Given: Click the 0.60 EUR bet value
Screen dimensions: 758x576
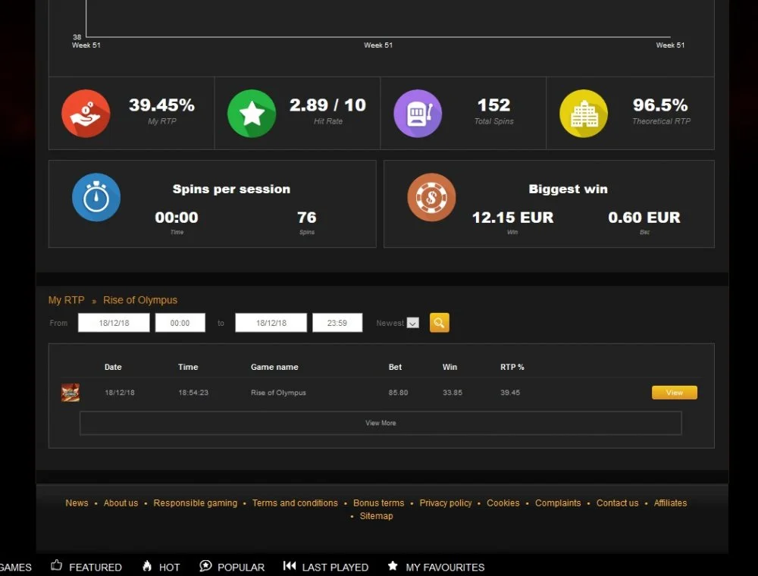Looking at the screenshot, I should point(644,218).
